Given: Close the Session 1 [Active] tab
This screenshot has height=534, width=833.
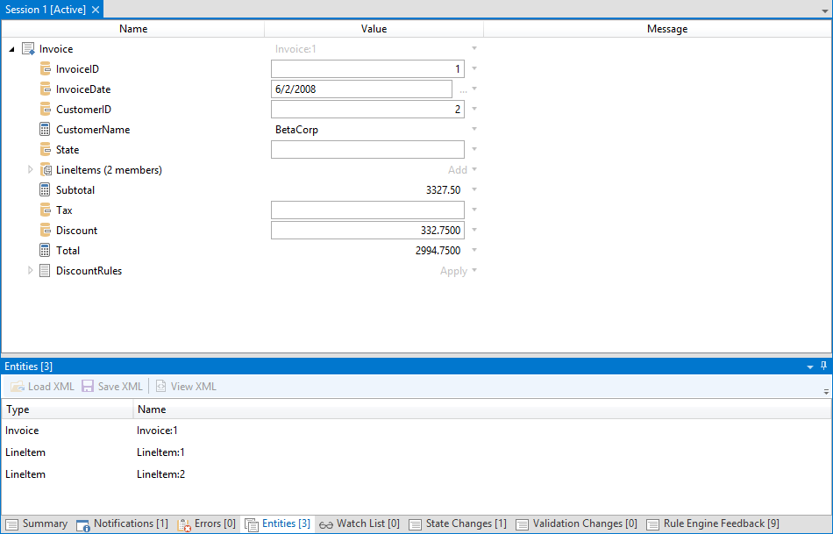Looking at the screenshot, I should click(96, 9).
